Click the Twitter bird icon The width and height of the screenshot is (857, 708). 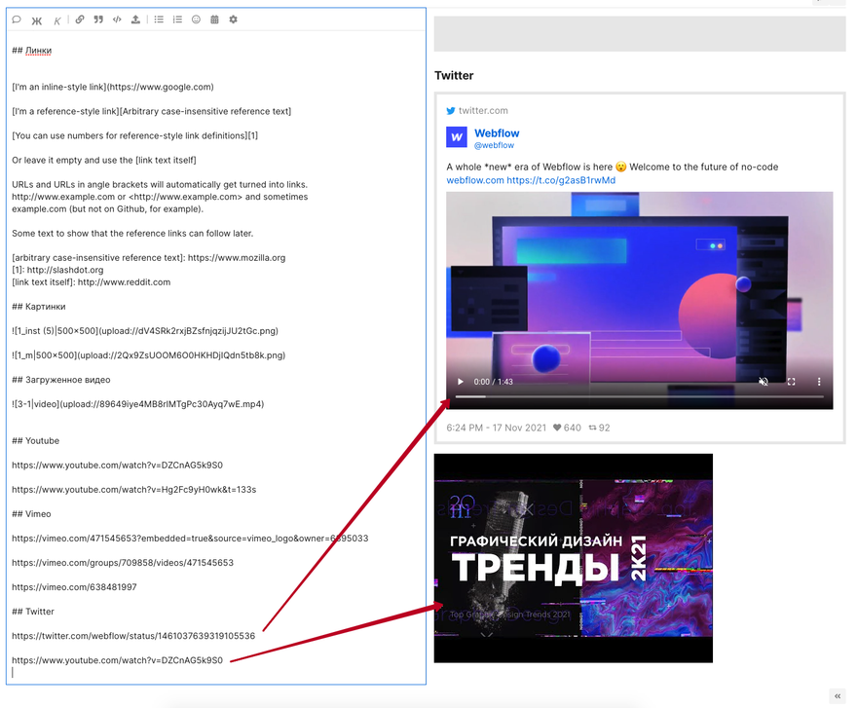click(451, 110)
